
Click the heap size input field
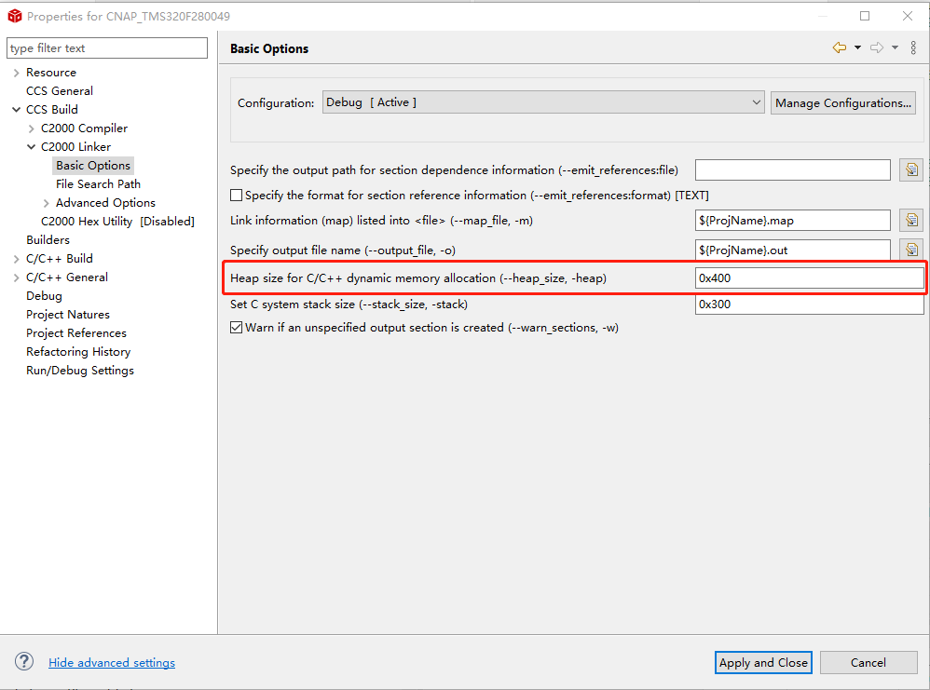pyautogui.click(x=809, y=278)
